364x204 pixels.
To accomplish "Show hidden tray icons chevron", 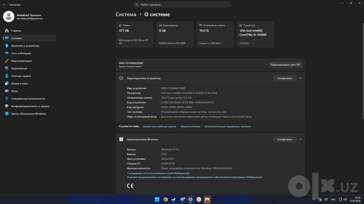I will tap(314, 199).
